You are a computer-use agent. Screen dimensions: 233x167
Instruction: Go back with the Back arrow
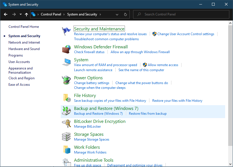[x=6, y=14]
